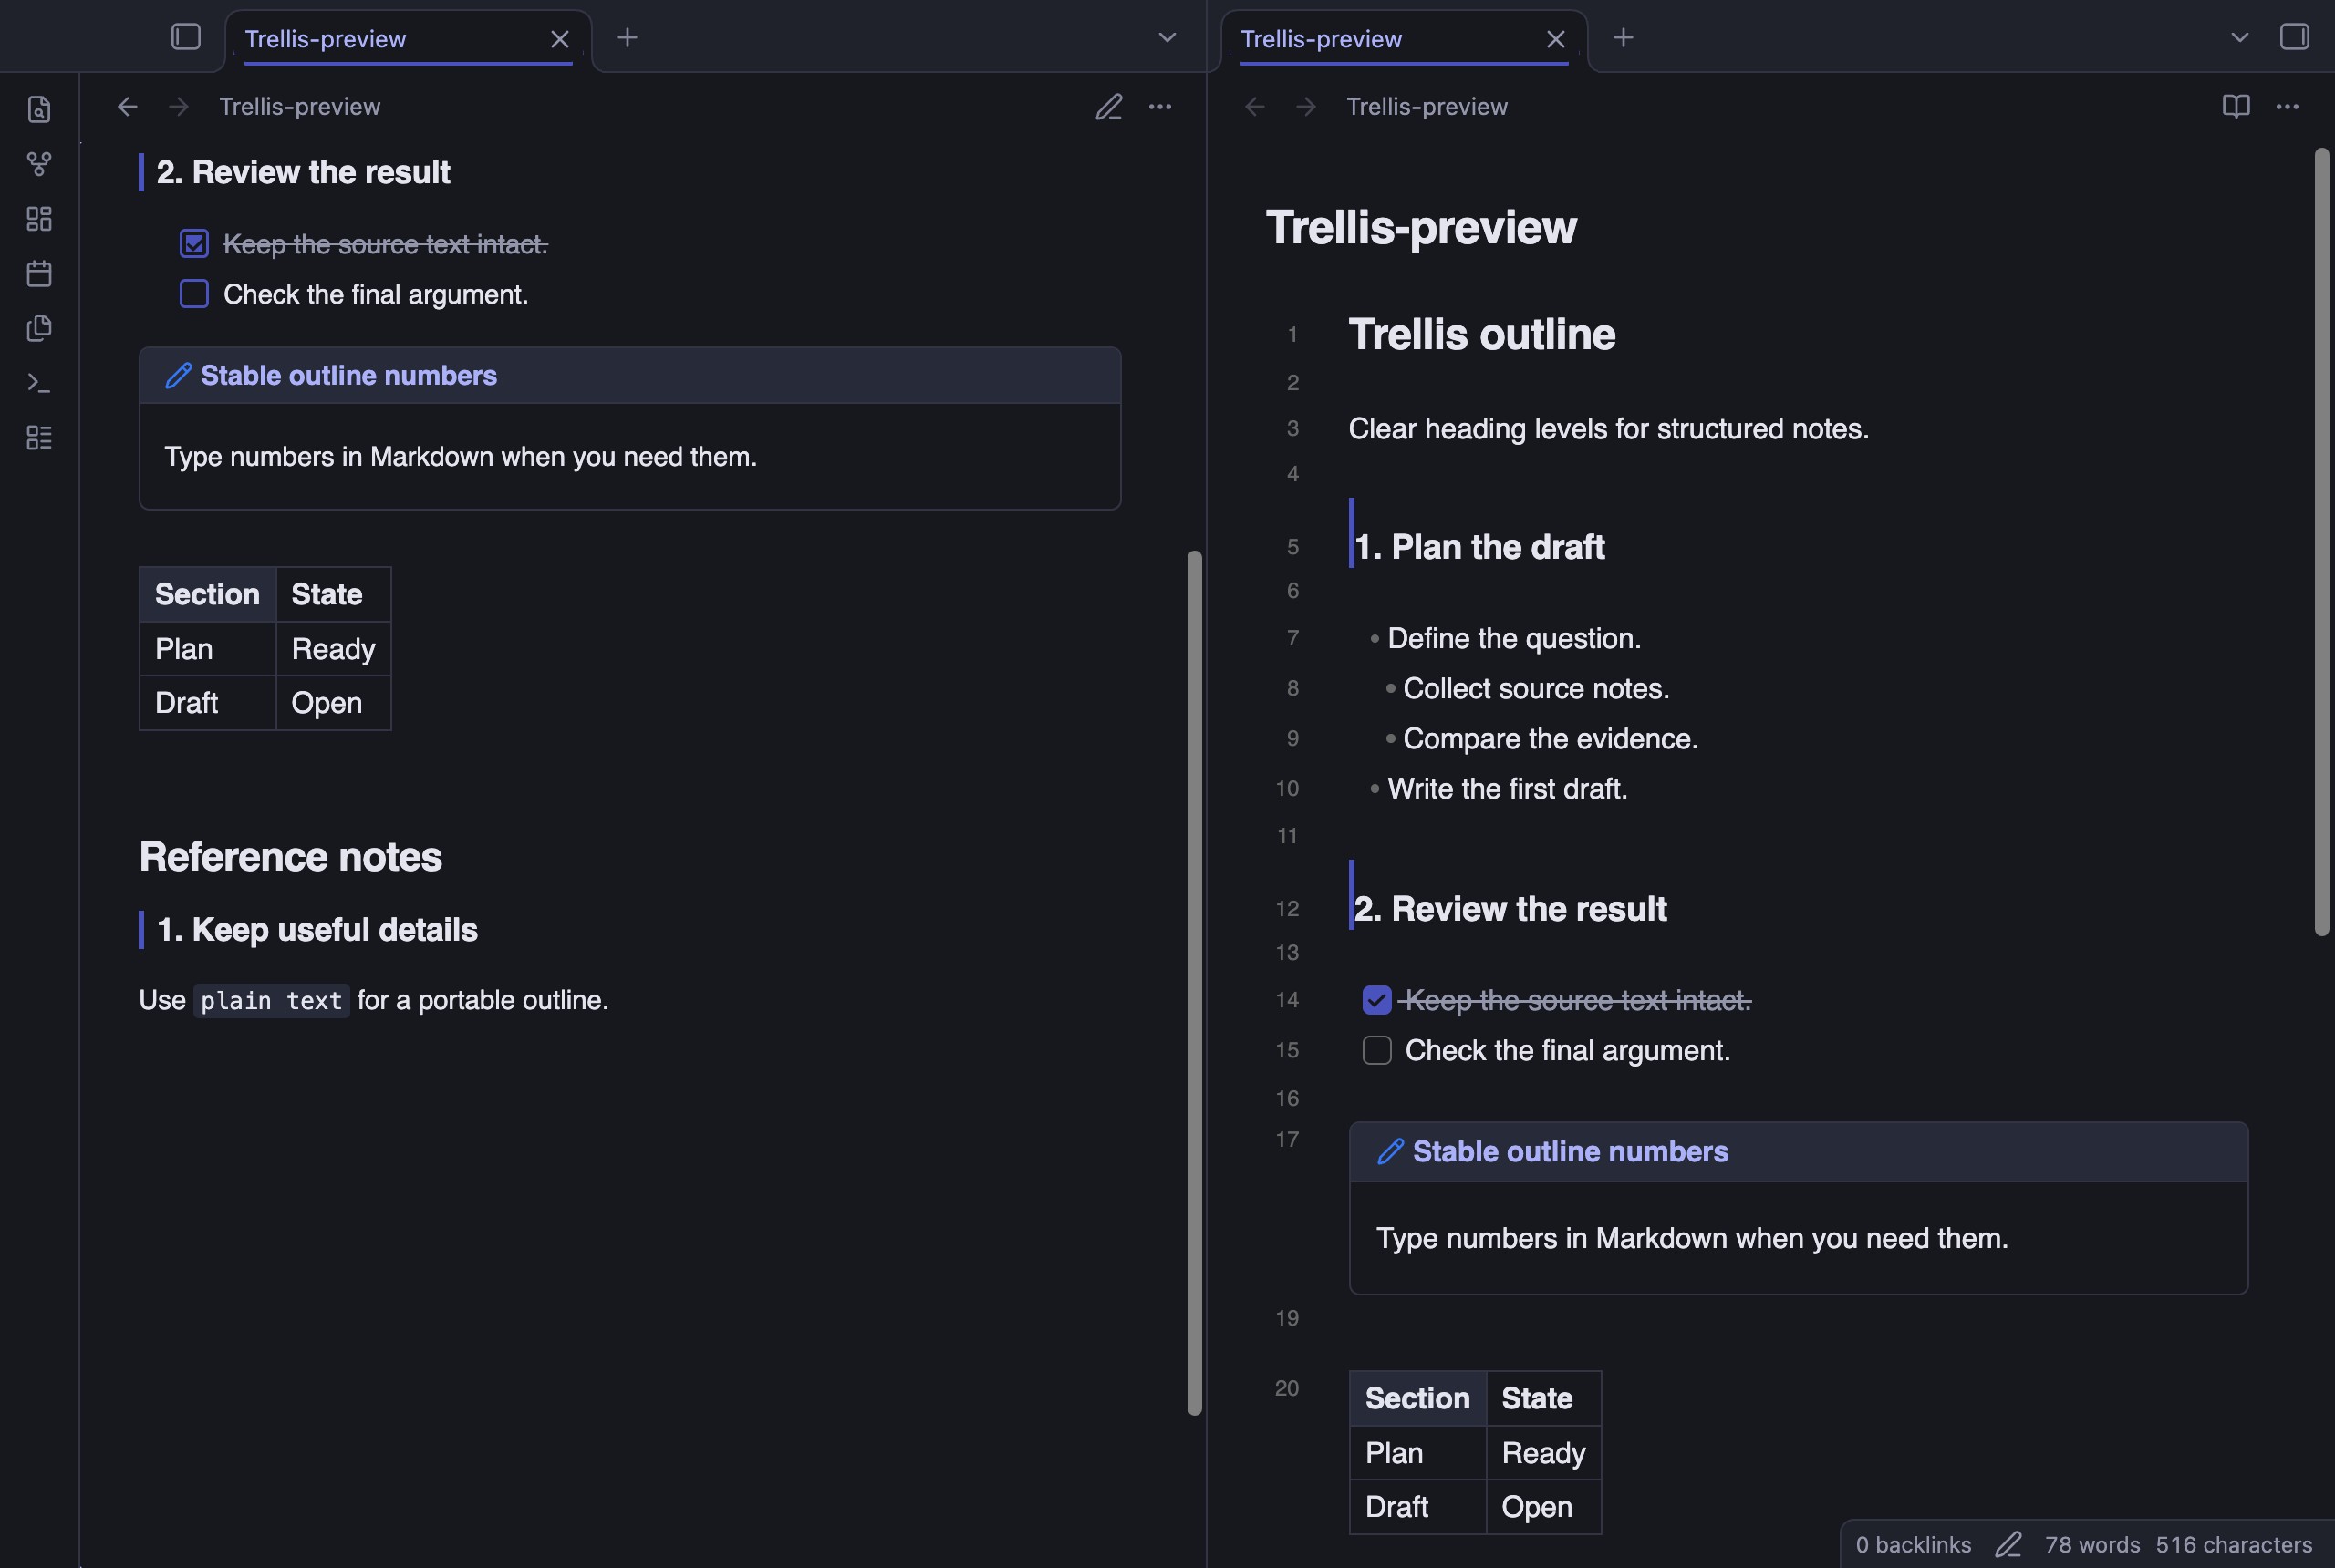Open command palette terminal icon
2335x1568 pixels.
39,383
